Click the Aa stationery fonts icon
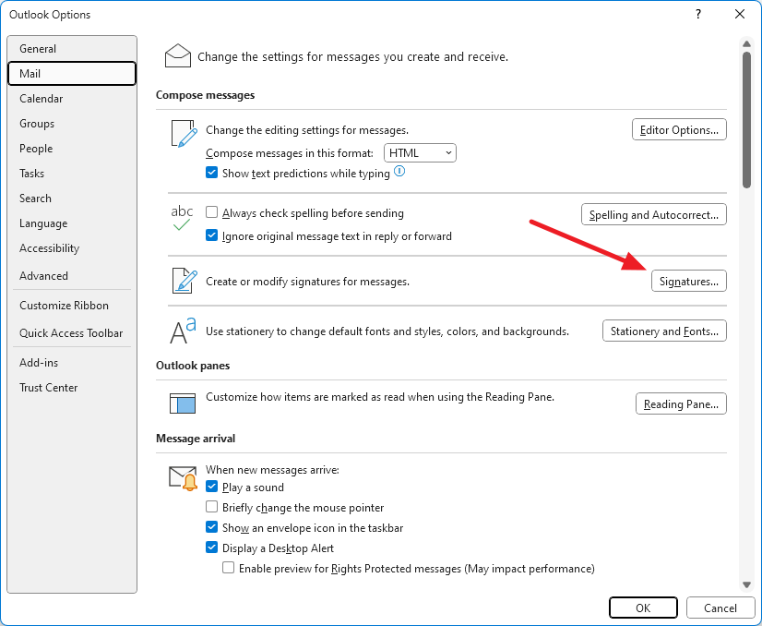Viewport: 762px width, 626px height. point(181,330)
